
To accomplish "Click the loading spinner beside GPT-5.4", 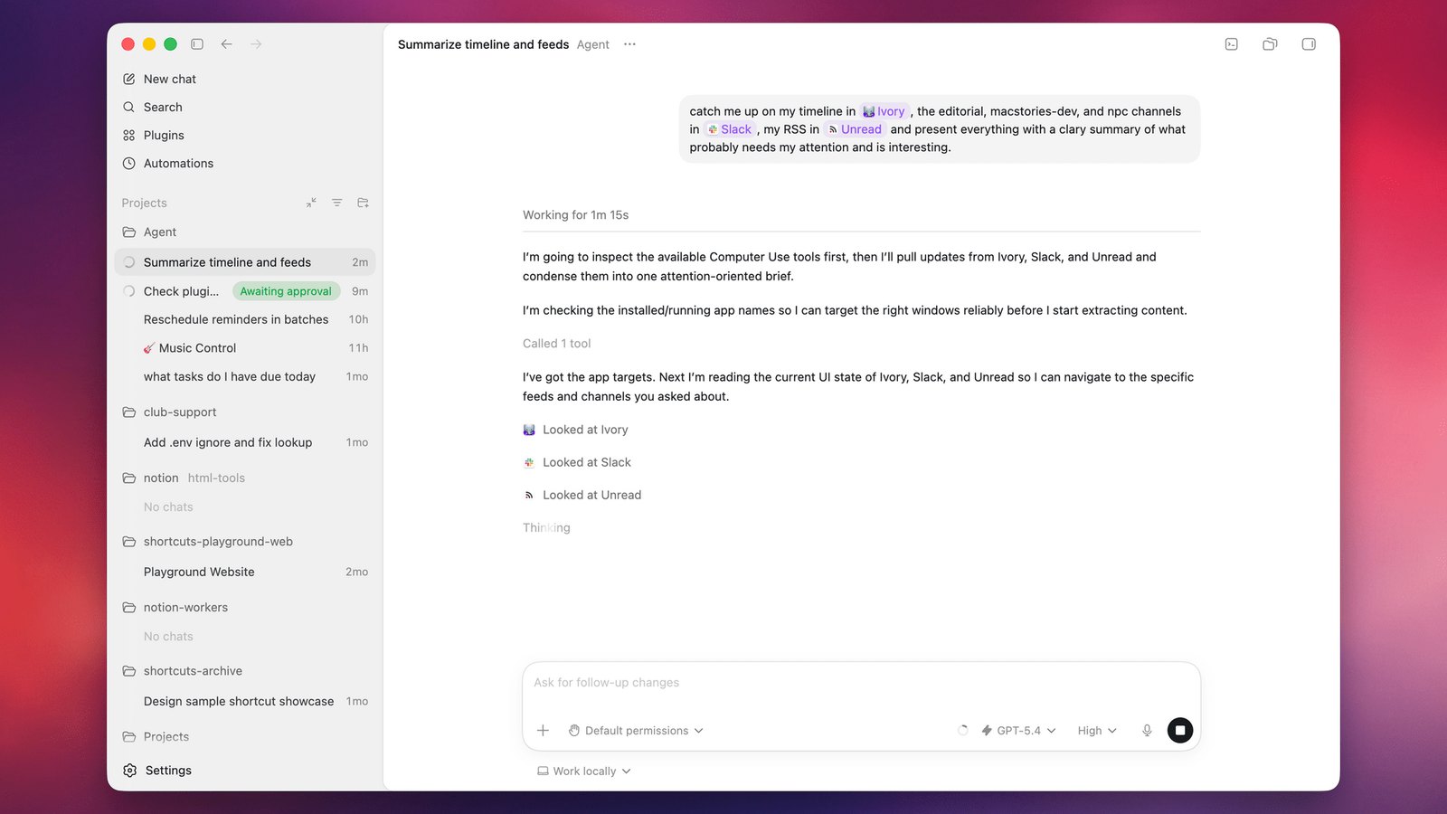I will point(963,731).
